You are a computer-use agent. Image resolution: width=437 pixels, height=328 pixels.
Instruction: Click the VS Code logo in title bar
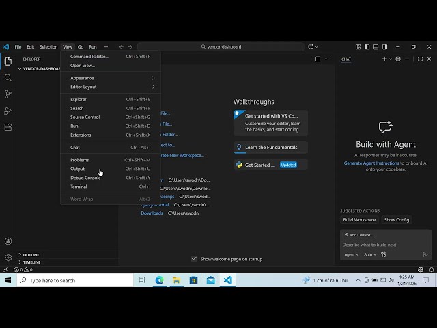[6, 47]
